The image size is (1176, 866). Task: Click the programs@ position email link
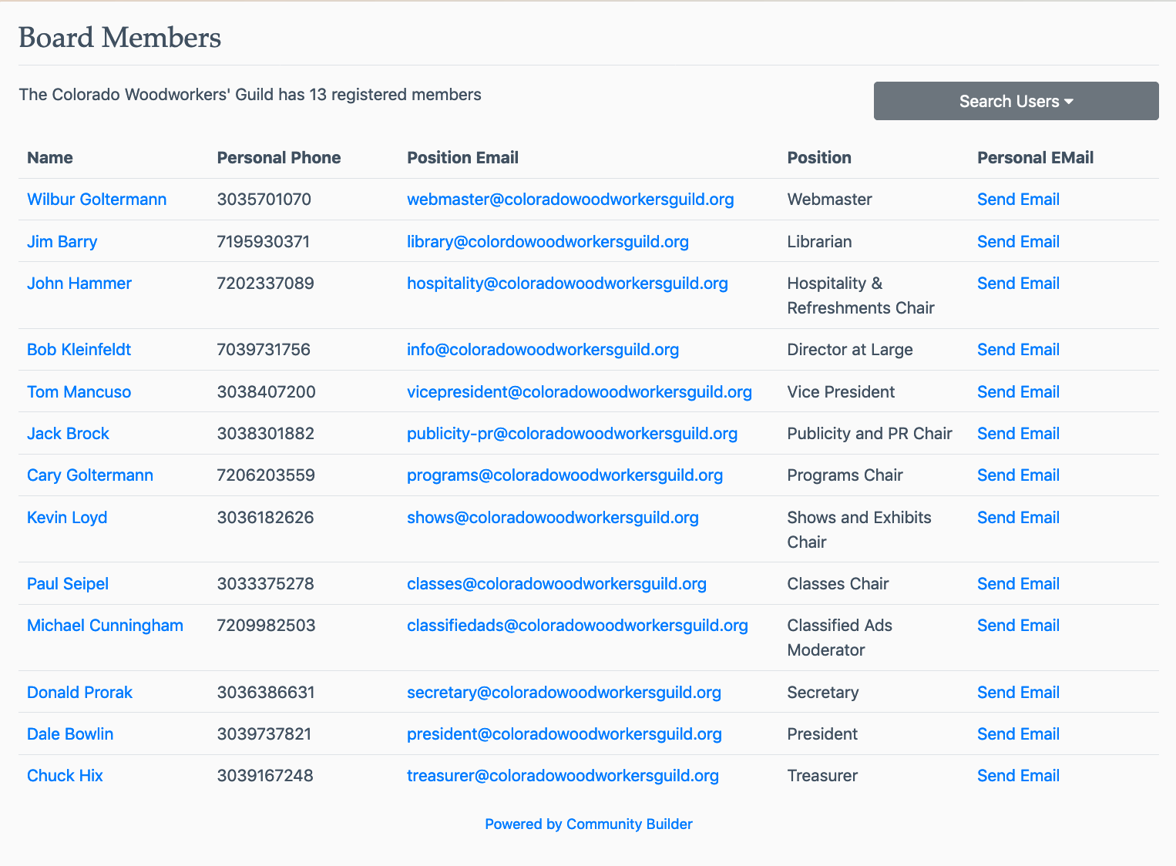(x=565, y=475)
